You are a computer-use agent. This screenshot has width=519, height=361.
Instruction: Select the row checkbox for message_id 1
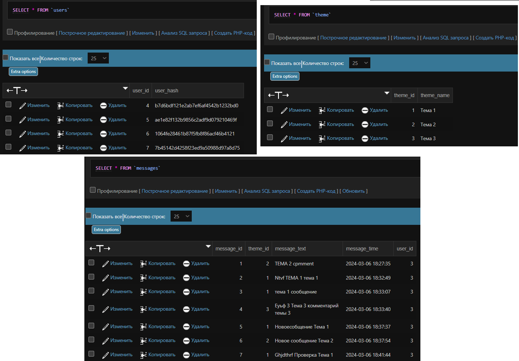(91, 263)
